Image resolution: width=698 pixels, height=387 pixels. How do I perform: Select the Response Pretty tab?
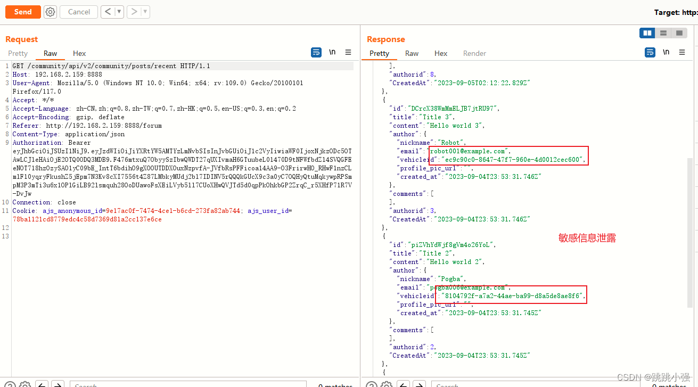click(x=379, y=53)
